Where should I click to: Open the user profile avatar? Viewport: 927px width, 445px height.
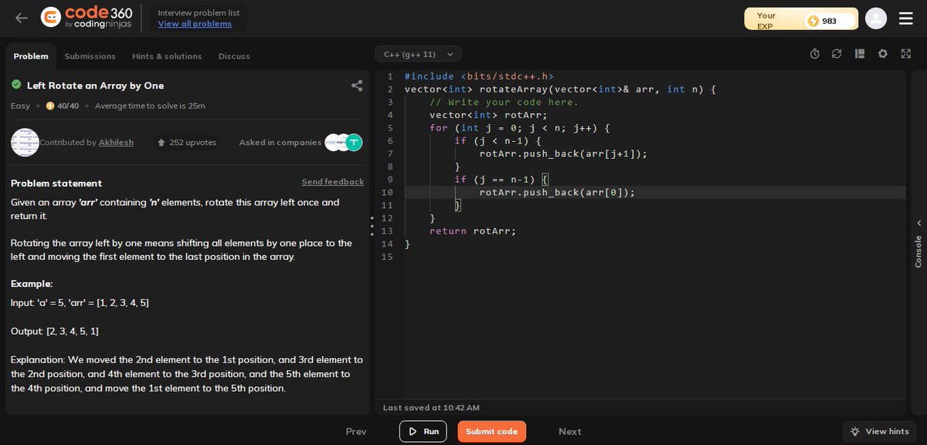tap(876, 19)
